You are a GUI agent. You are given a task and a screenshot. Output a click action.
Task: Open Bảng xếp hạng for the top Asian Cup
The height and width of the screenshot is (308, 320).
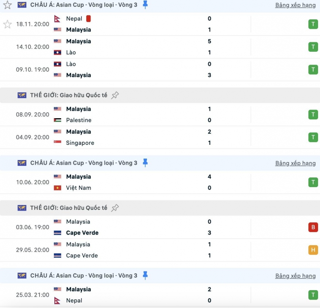(x=296, y=5)
